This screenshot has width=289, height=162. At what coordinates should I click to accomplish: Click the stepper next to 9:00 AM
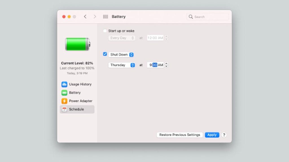click(x=166, y=65)
